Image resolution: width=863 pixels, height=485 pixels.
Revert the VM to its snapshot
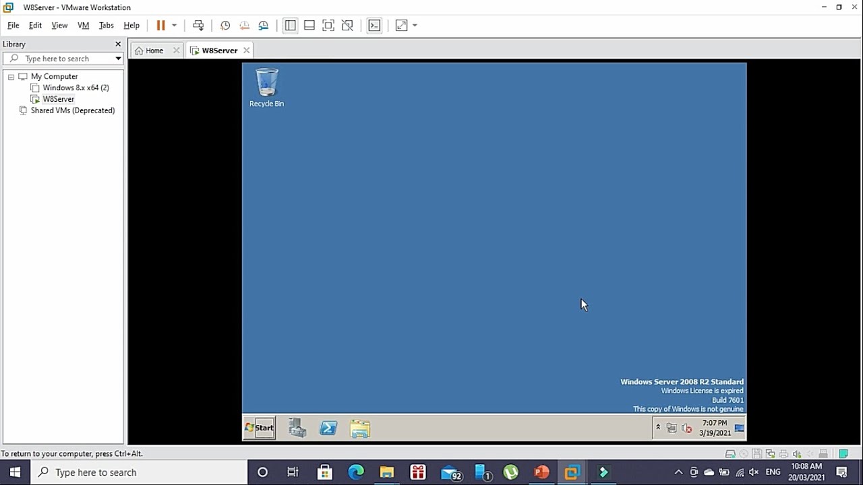(244, 26)
